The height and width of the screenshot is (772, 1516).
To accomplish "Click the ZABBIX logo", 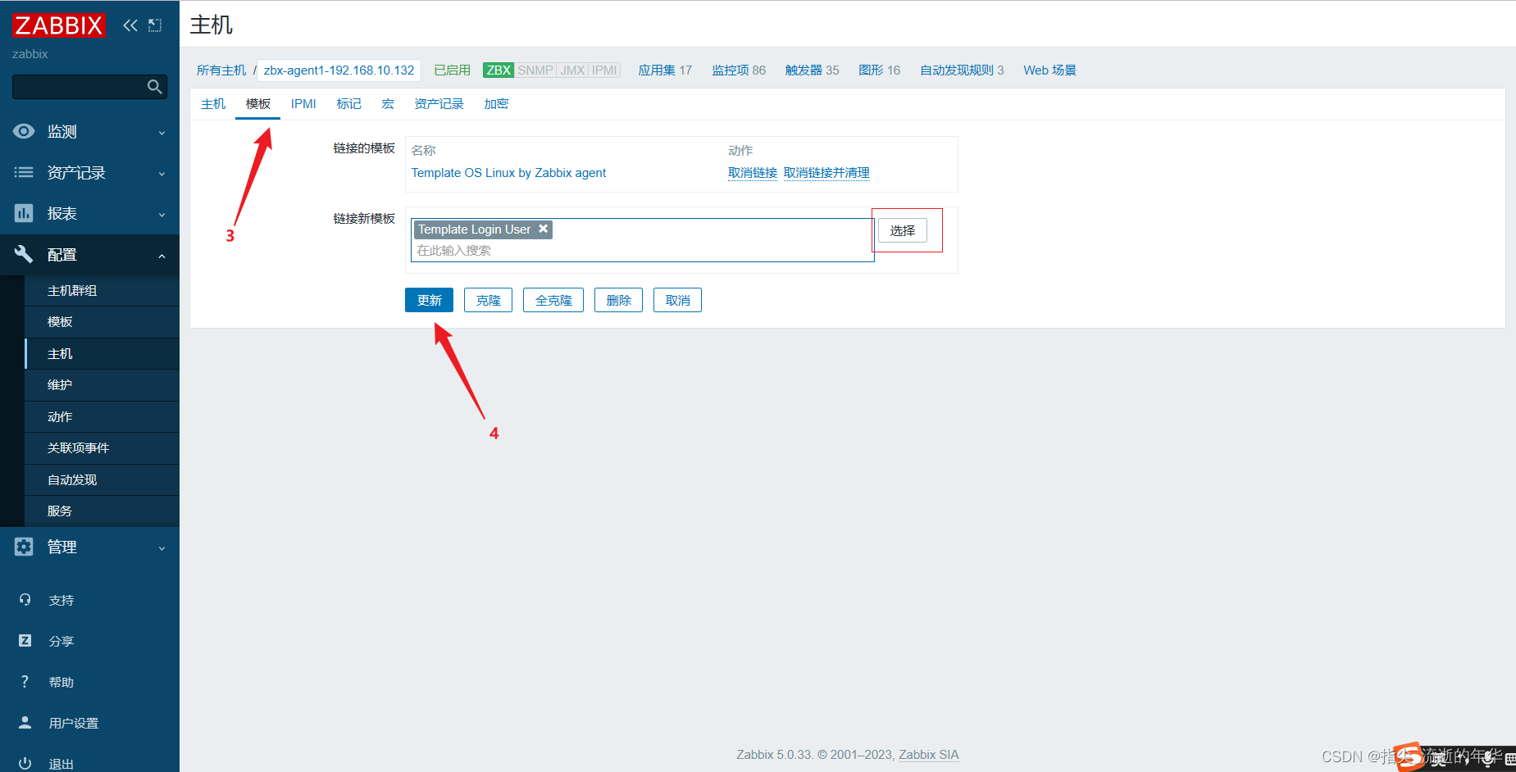I will coord(58,25).
